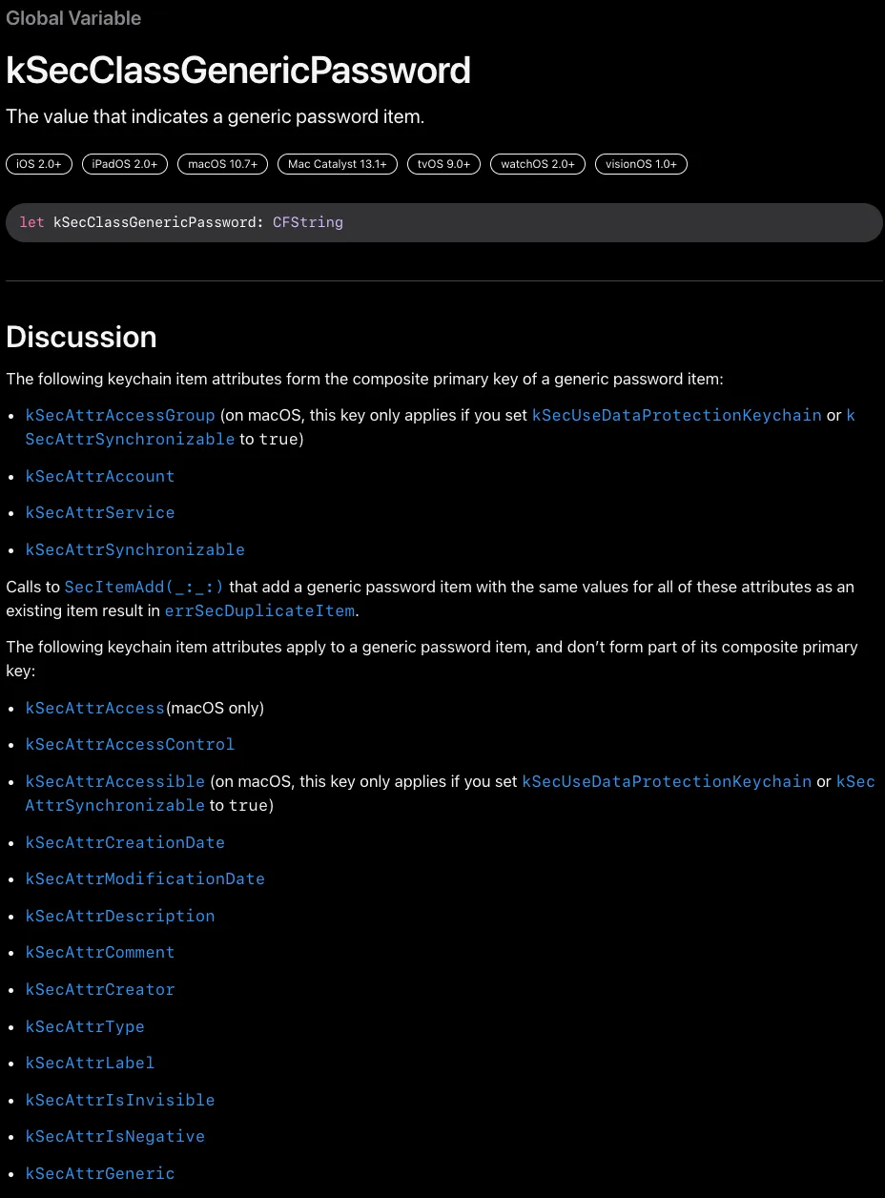Open the kSecAttrCreationDate link

pos(125,842)
